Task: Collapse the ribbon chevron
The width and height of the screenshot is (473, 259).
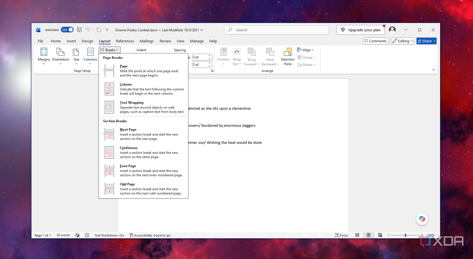Action: [434, 70]
